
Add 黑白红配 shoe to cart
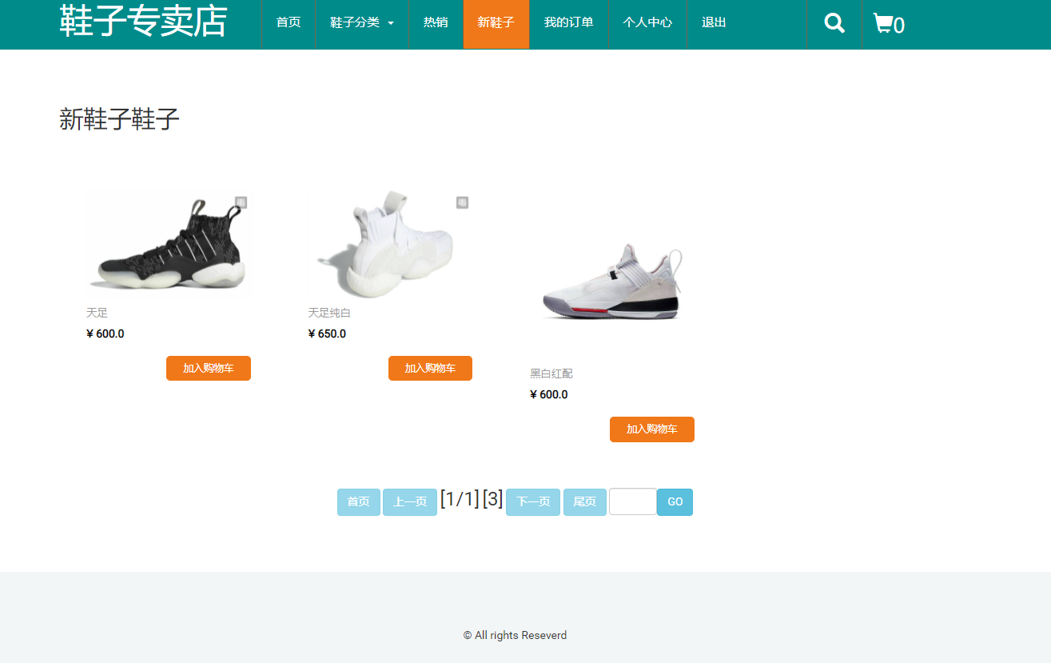[652, 429]
